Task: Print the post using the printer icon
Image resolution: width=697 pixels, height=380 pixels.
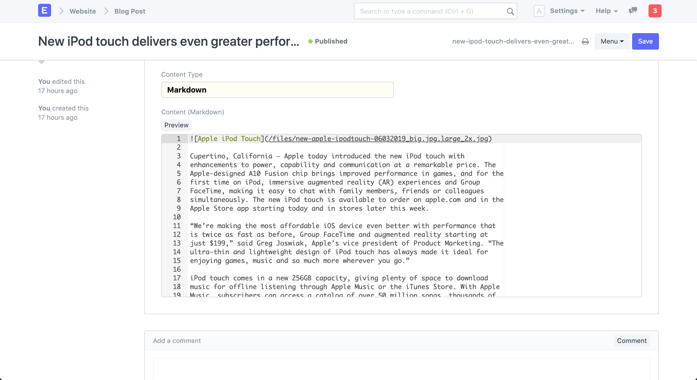Action: pyautogui.click(x=585, y=41)
